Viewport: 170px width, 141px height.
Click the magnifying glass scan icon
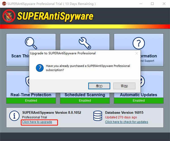pyautogui.click(x=31, y=43)
